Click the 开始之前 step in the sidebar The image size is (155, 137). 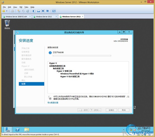tap(25, 48)
